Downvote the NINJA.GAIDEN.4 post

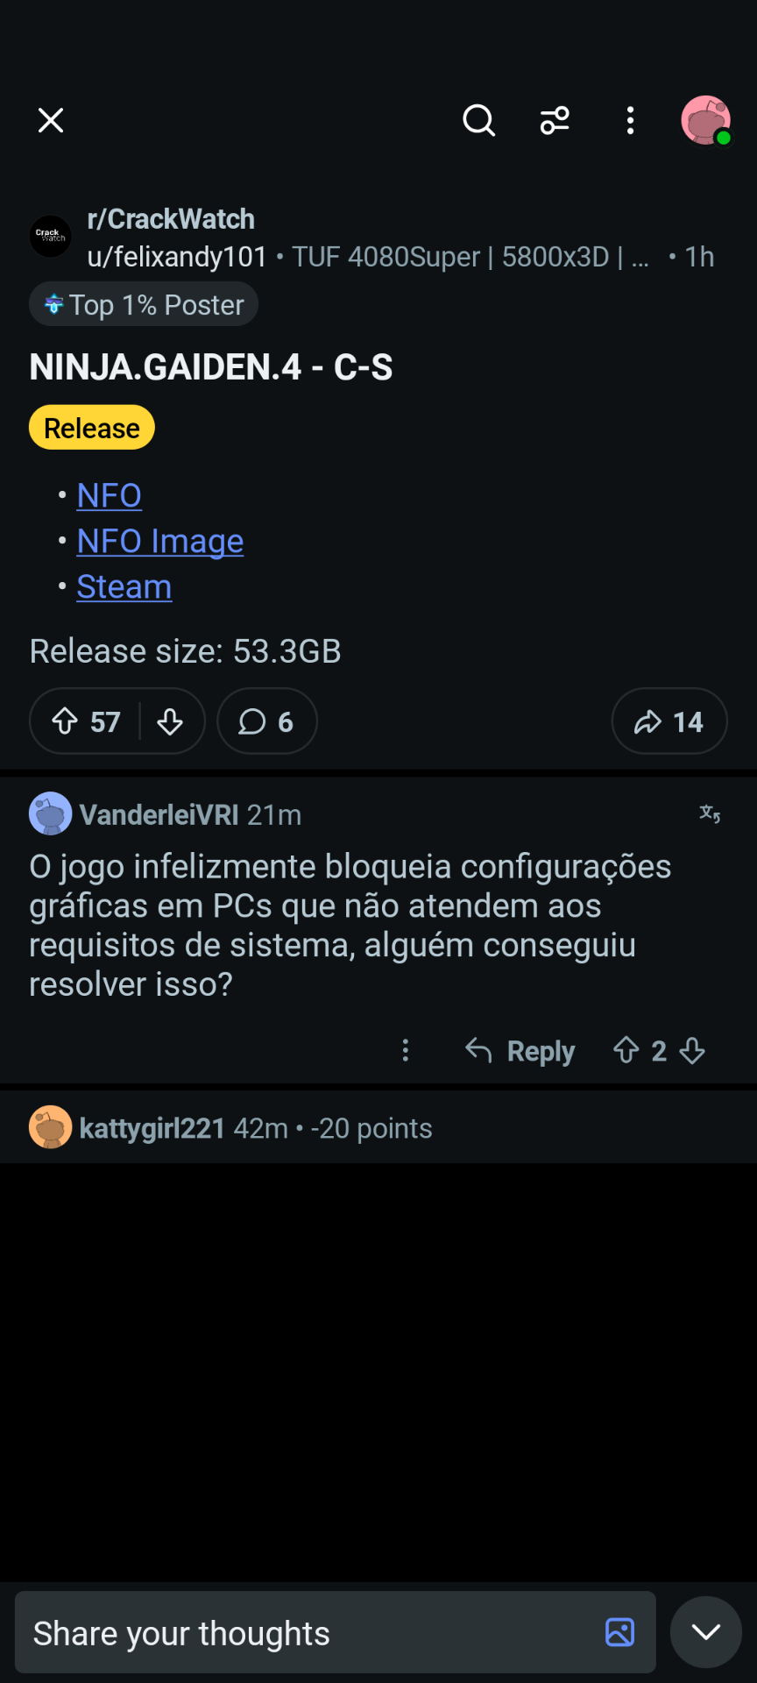pyautogui.click(x=170, y=721)
